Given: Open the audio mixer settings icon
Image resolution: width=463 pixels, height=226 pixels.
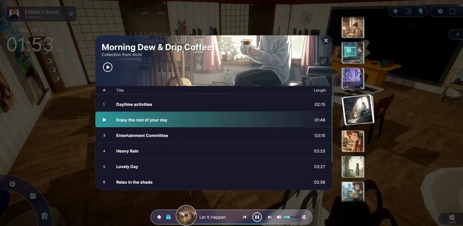Looking at the screenshot, I should coord(304,217).
